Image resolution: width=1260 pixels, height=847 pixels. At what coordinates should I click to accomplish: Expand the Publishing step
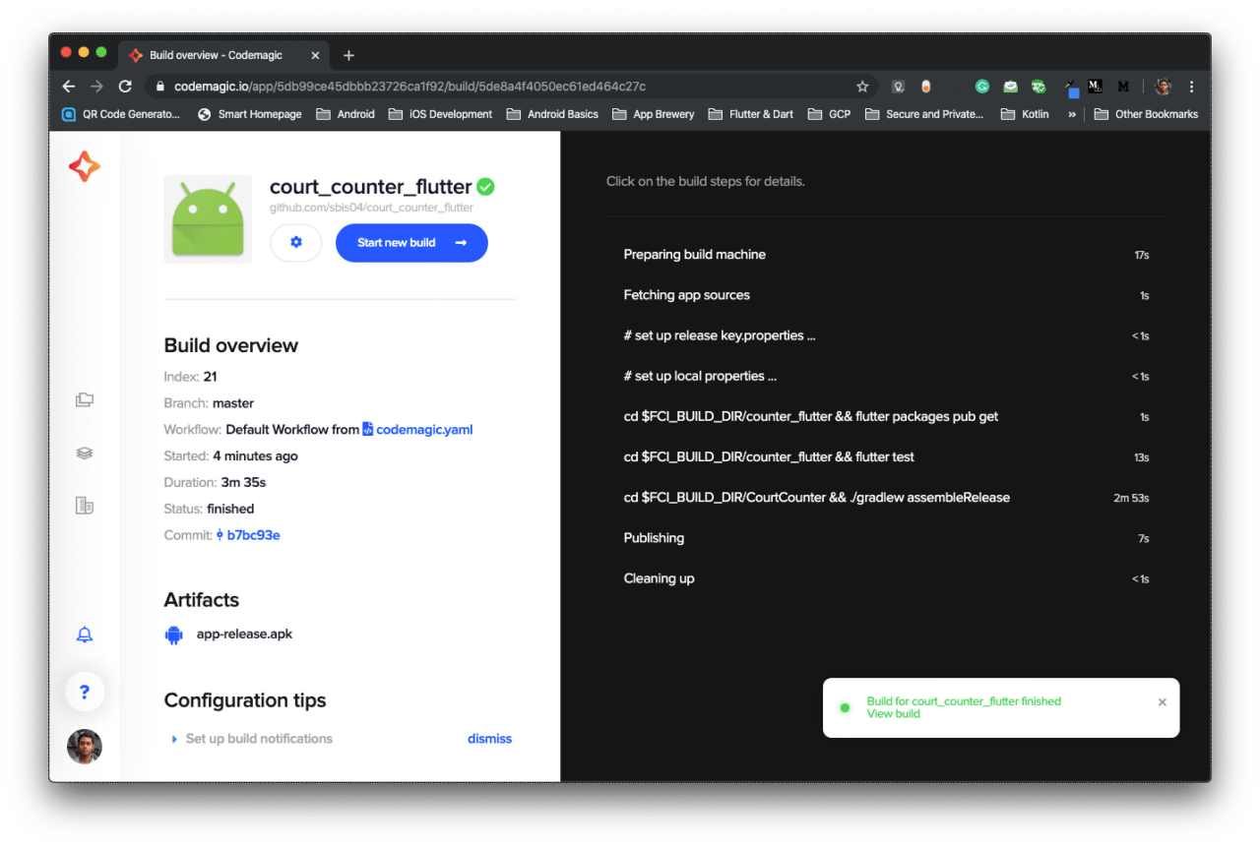coord(886,538)
